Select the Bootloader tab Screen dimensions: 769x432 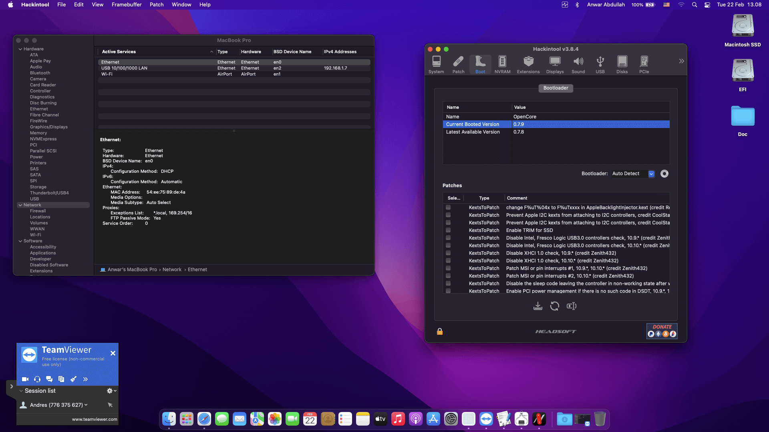(x=556, y=88)
